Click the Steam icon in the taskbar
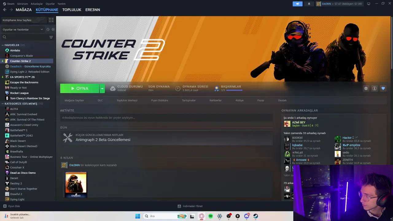This screenshot has width=393, height=221. coord(255,216)
